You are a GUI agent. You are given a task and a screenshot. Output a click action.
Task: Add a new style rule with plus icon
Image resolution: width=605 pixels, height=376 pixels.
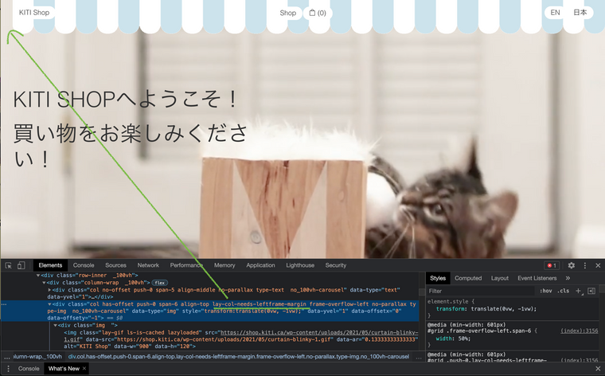[x=579, y=291]
